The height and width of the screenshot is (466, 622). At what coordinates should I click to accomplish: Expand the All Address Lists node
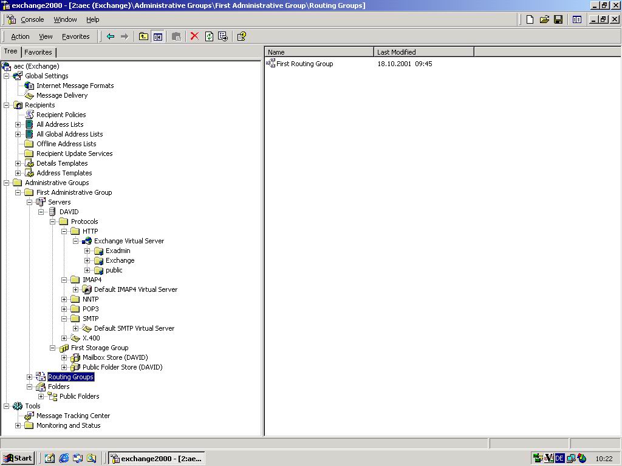coord(18,125)
